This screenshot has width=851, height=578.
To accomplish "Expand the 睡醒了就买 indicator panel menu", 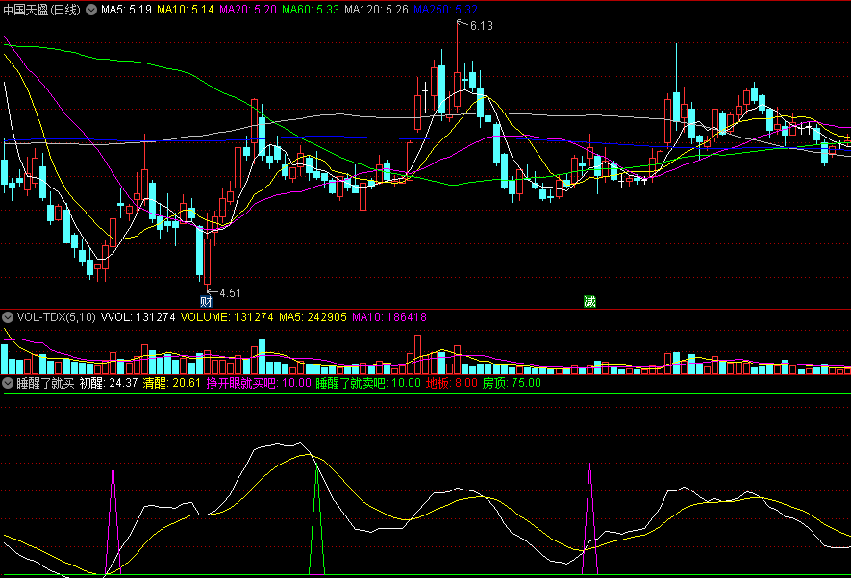I will pos(8,383).
